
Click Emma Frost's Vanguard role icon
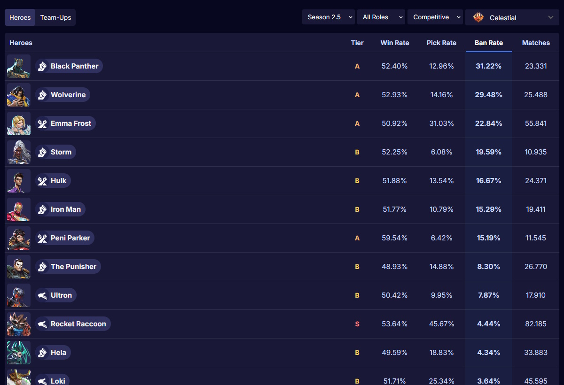(43, 123)
